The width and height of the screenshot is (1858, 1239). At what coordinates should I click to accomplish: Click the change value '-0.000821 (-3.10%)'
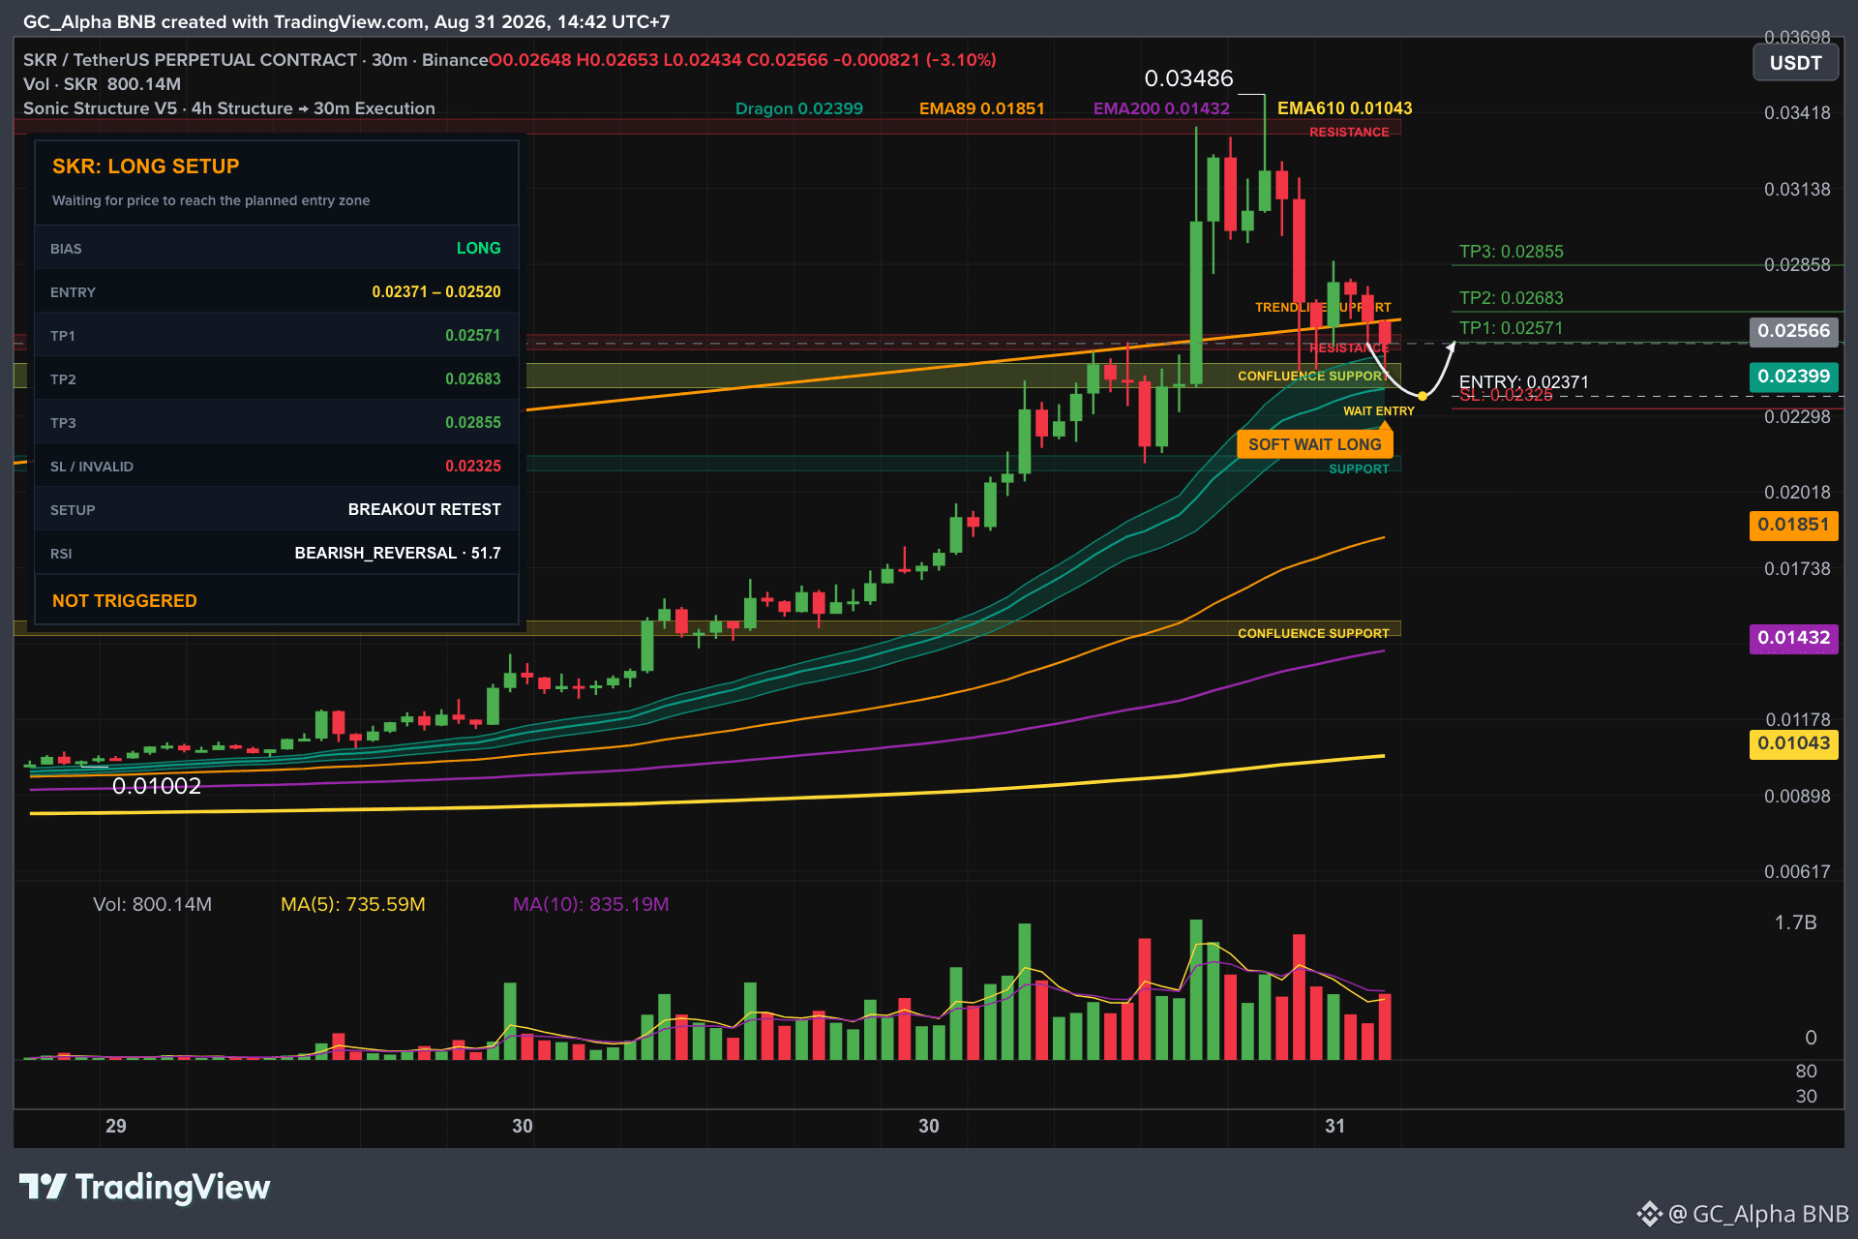(x=915, y=60)
